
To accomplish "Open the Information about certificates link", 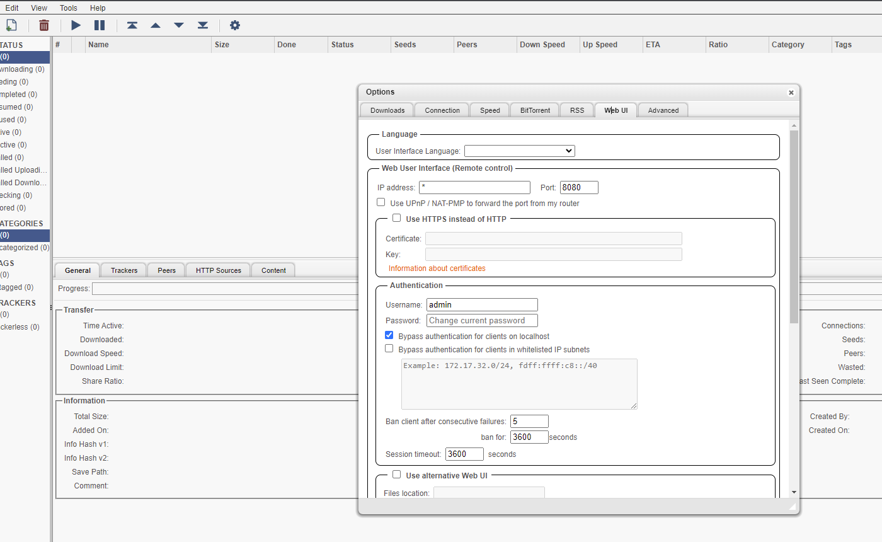I will (437, 268).
